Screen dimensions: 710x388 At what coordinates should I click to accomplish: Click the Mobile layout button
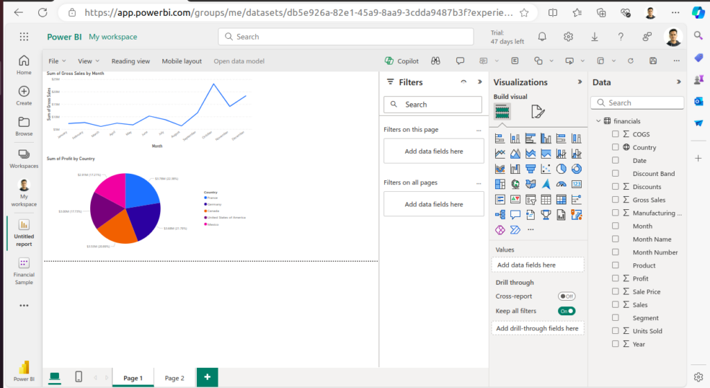[x=182, y=61]
